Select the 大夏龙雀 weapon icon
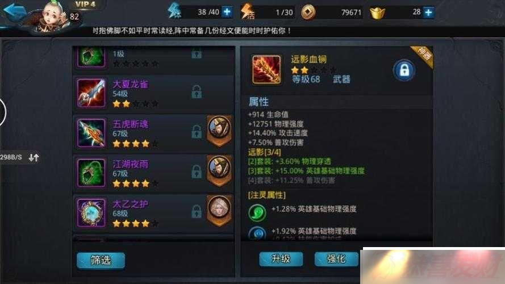The width and height of the screenshot is (505, 284). click(91, 93)
